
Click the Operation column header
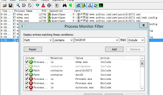click(60, 11)
